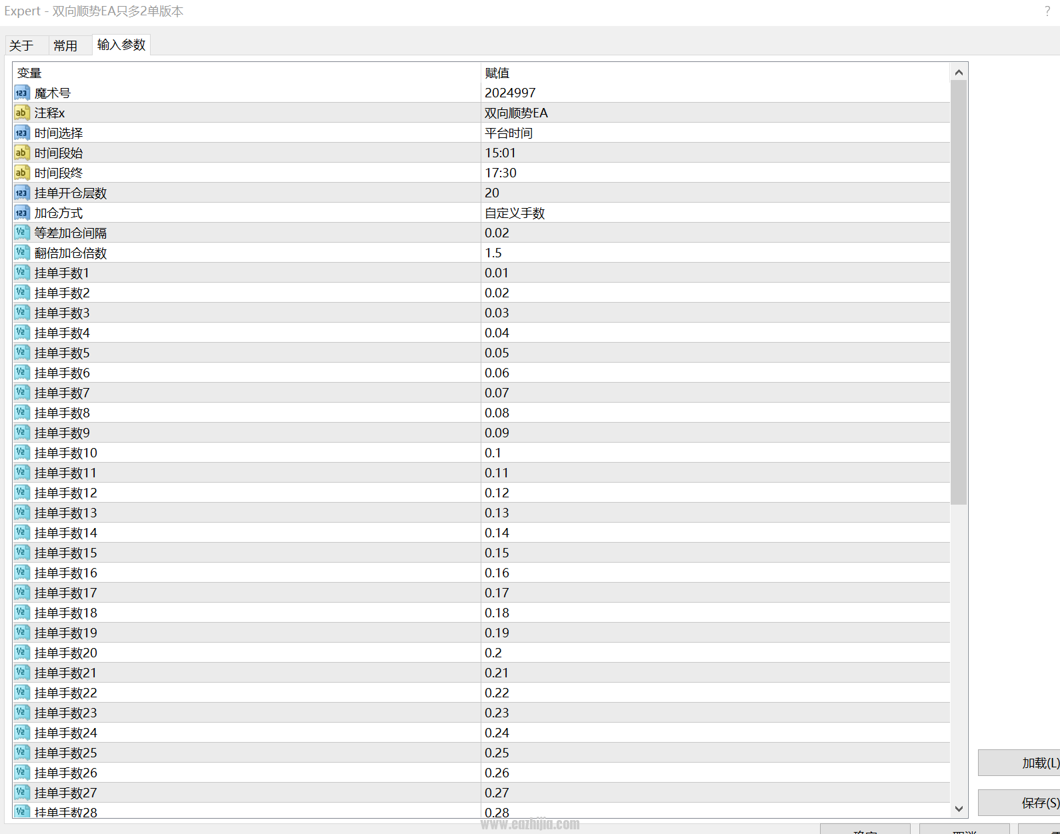Select the 挂单手数22 value 0.22
This screenshot has height=834, width=1060.
497,693
